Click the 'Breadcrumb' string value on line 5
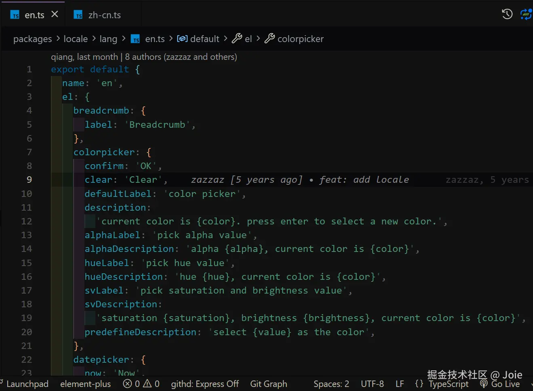 pos(157,125)
